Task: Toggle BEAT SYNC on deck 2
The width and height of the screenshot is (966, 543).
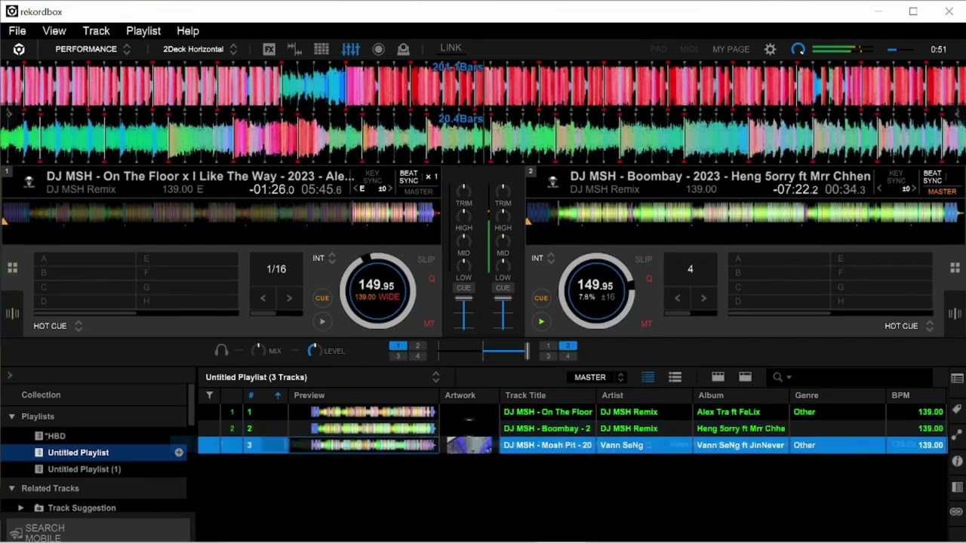Action: coord(932,177)
